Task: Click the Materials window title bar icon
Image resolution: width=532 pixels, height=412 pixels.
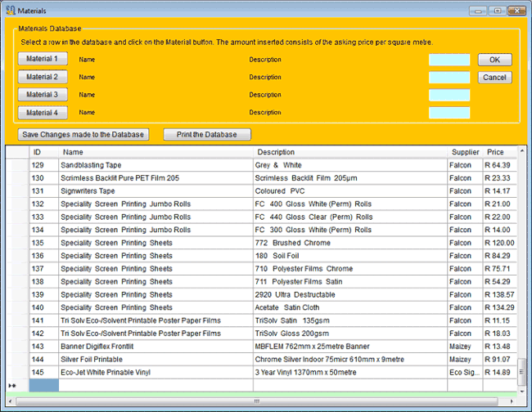Action: click(10, 10)
